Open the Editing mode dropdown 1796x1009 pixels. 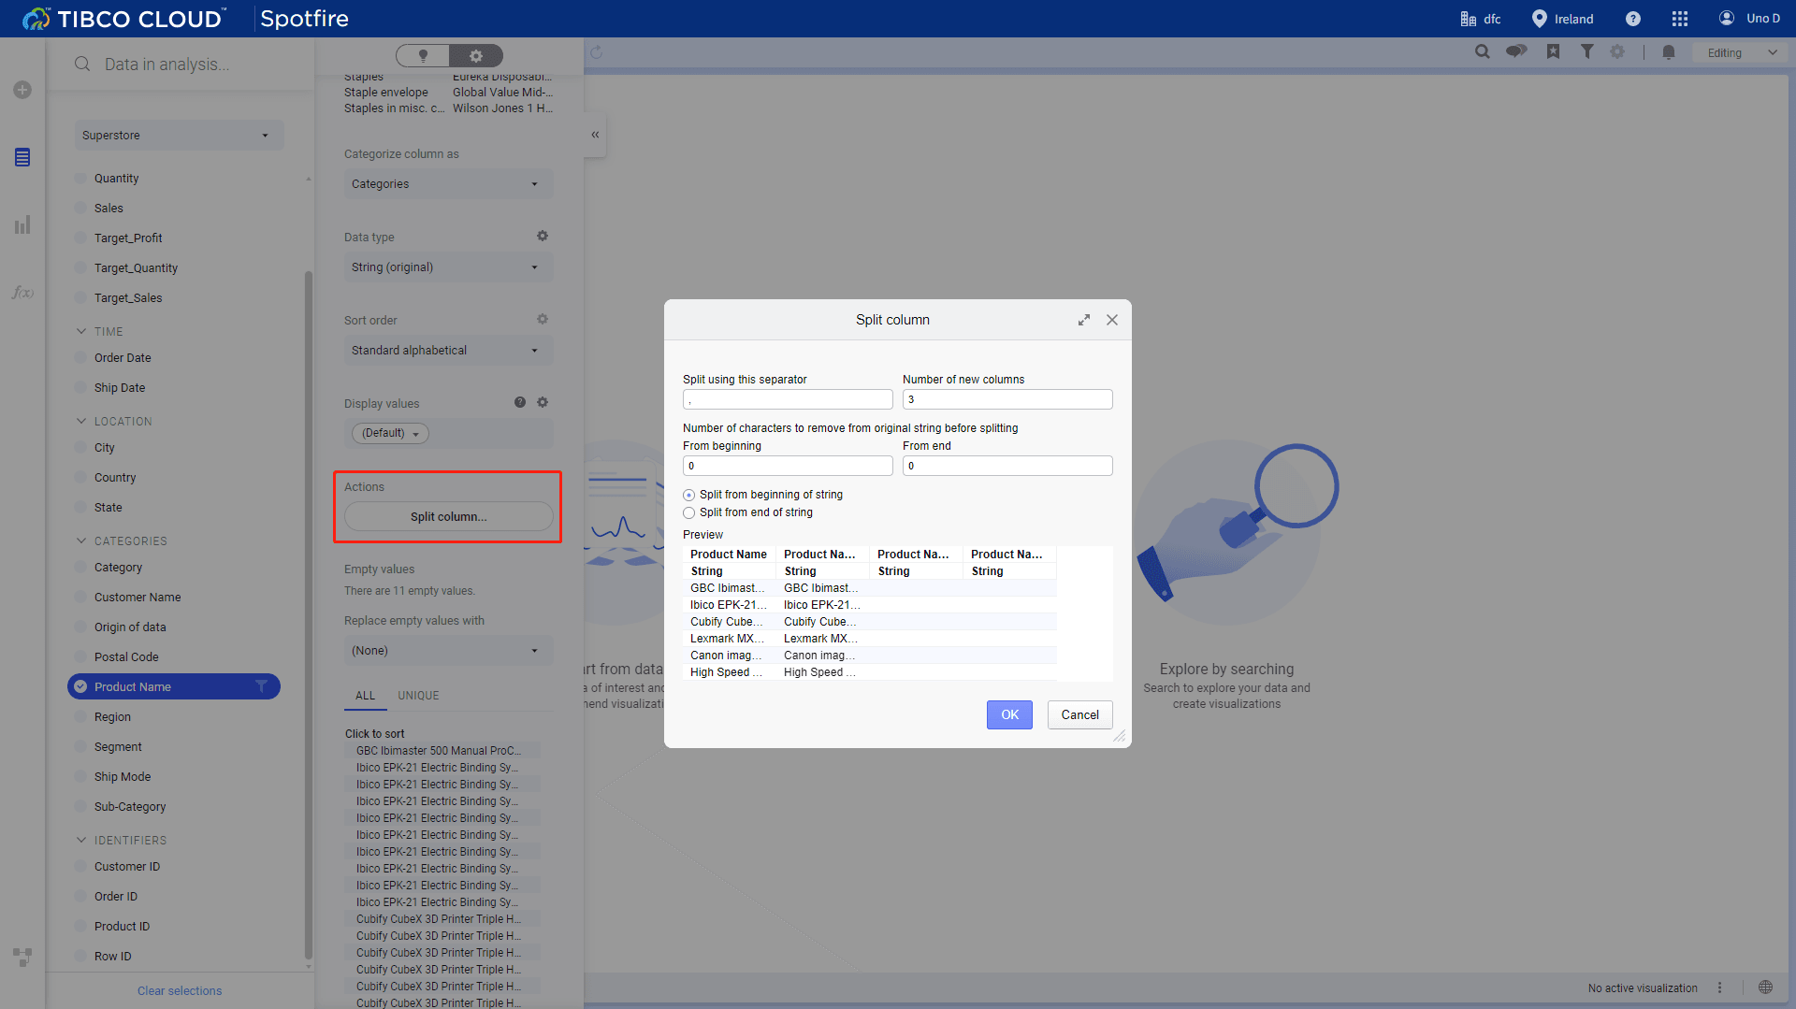click(1741, 52)
